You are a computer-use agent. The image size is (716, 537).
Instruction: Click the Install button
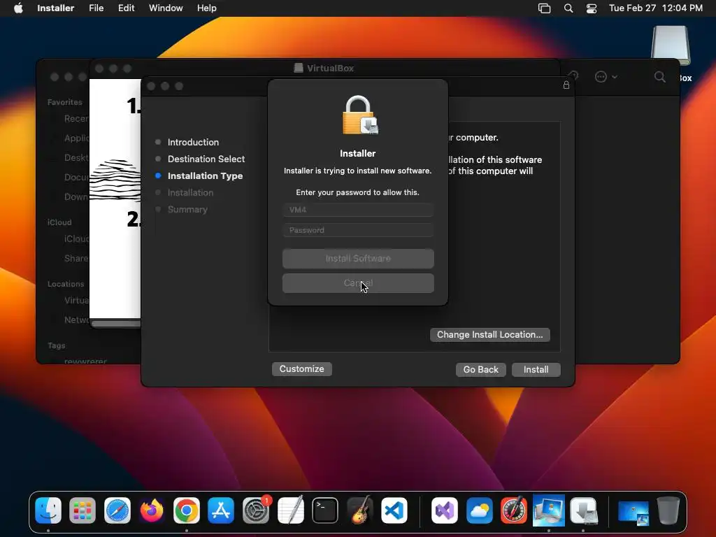pos(536,369)
